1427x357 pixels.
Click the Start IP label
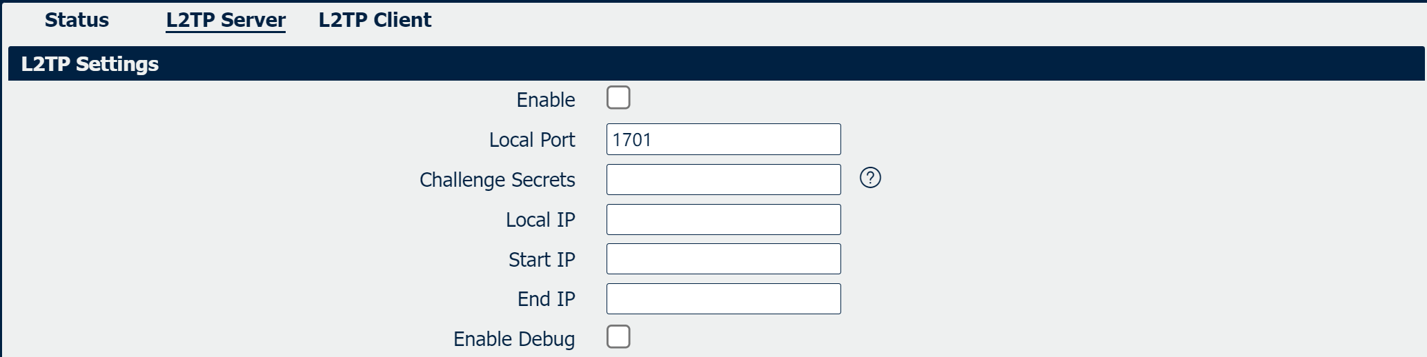(x=541, y=260)
